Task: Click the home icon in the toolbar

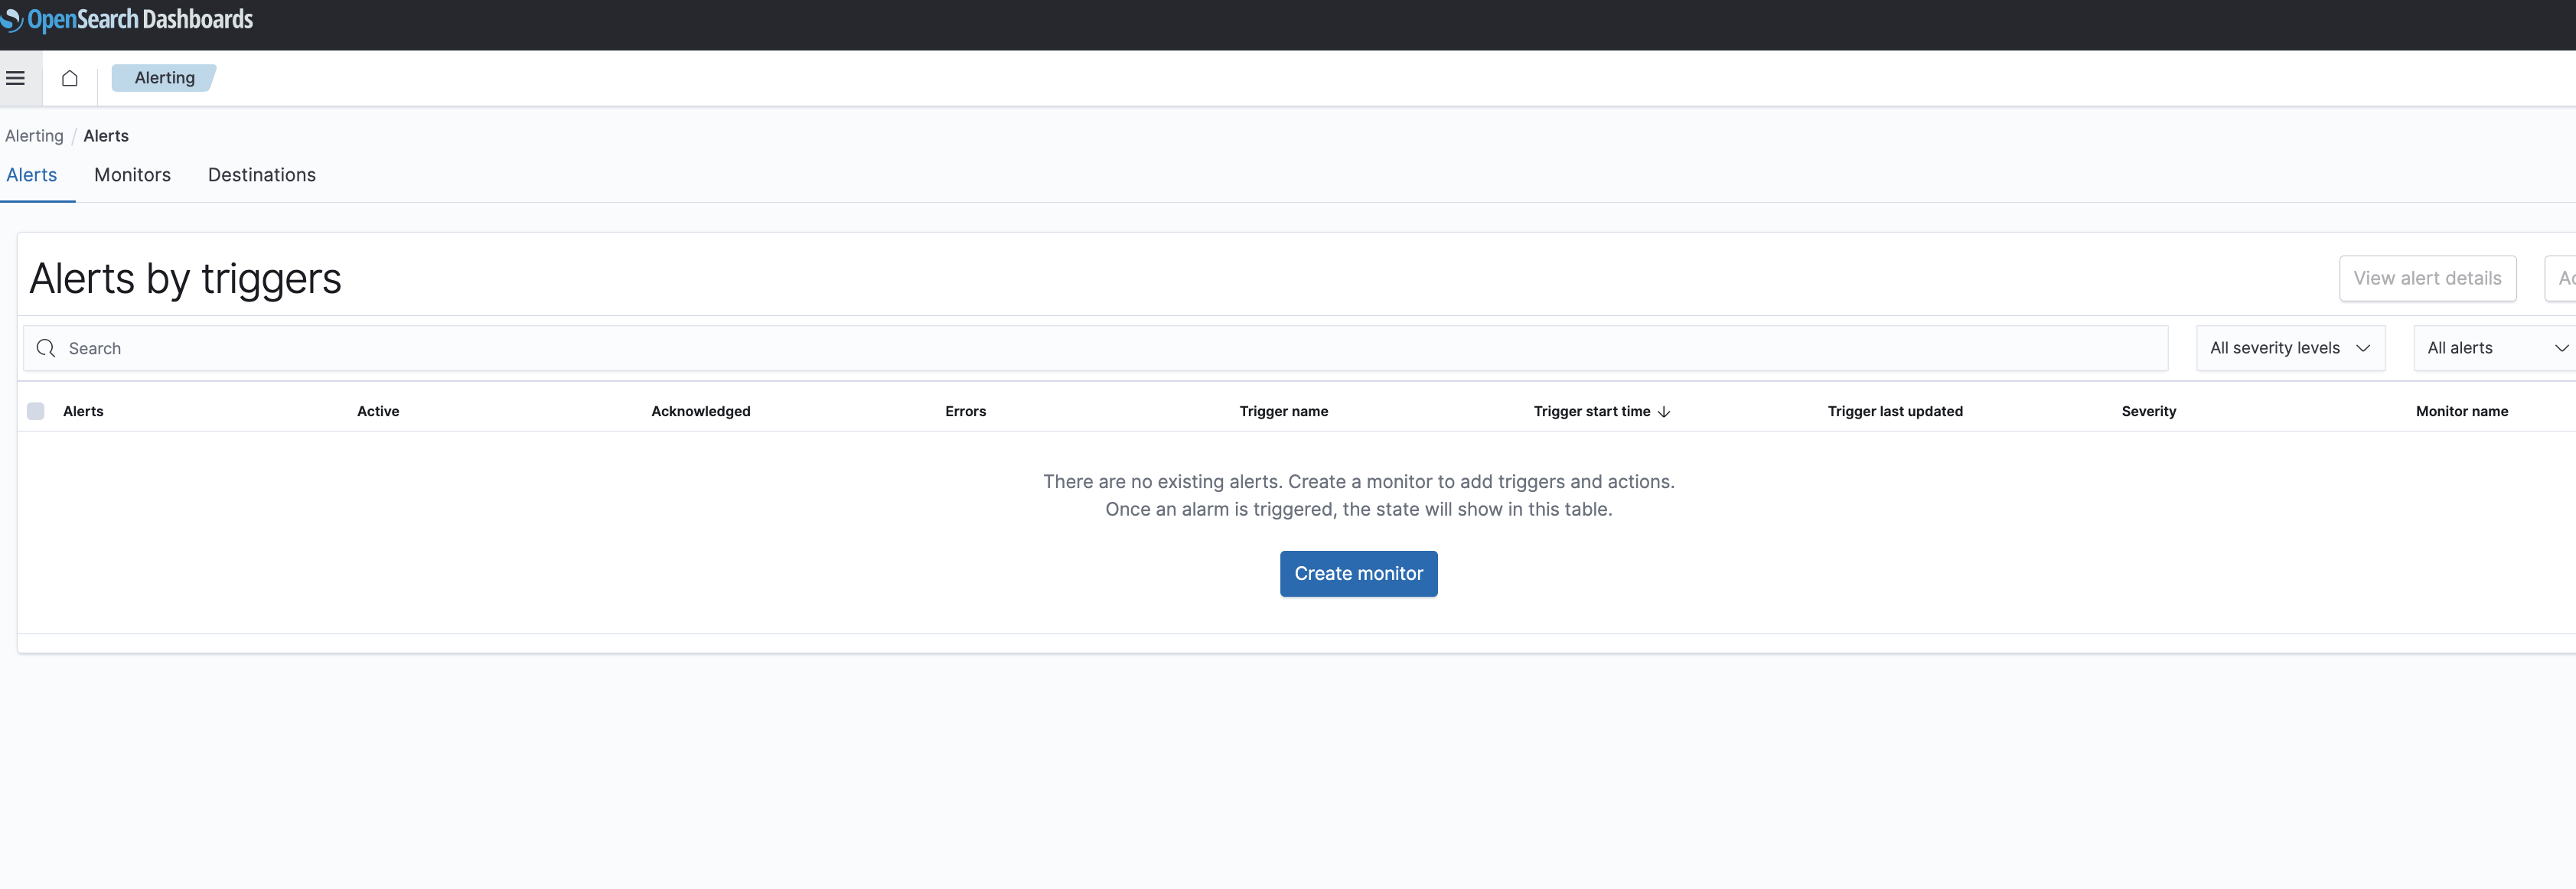Action: click(69, 78)
